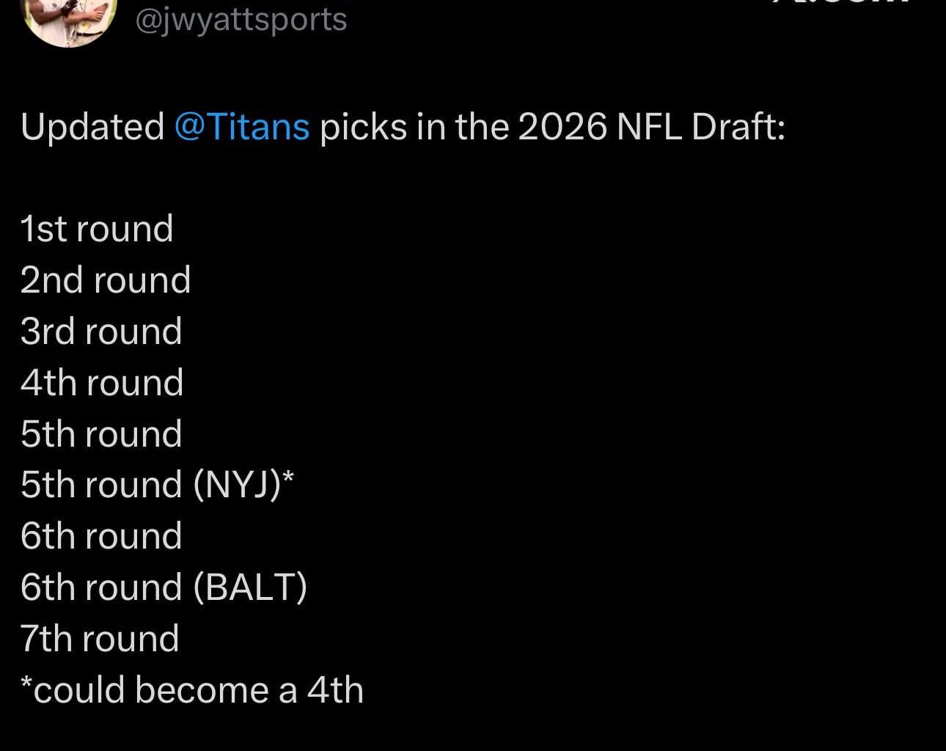Click the '*could become a 4th' footnote

pos(192,689)
